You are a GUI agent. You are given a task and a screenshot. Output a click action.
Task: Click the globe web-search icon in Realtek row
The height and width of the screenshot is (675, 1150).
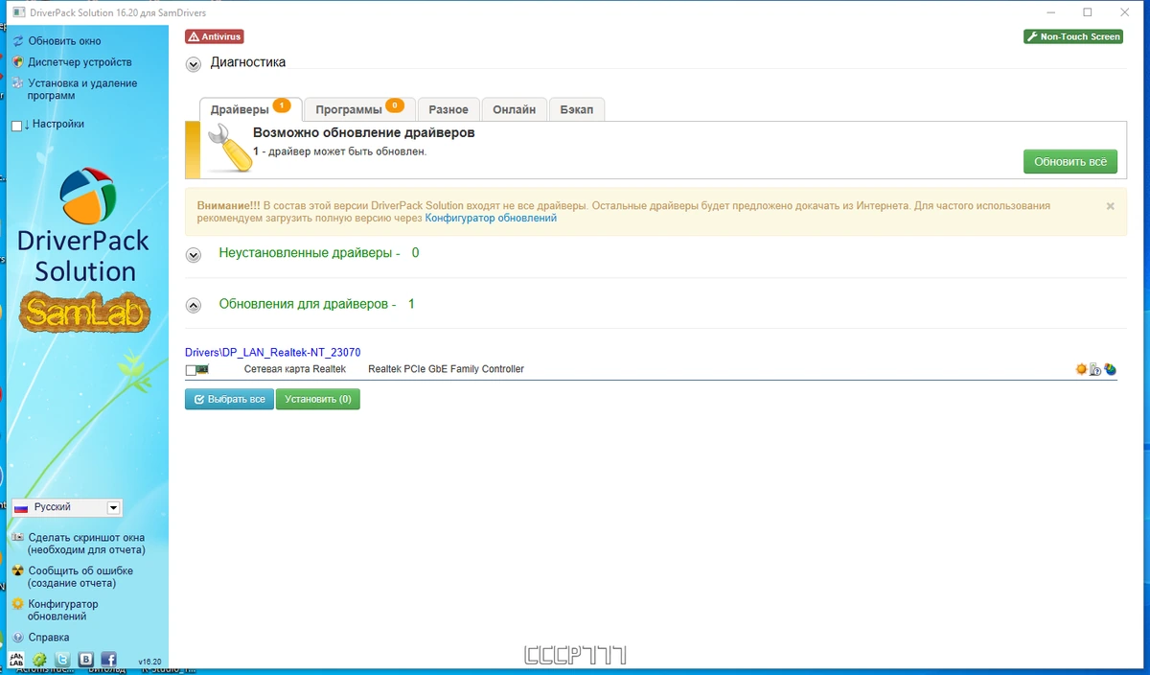1111,369
